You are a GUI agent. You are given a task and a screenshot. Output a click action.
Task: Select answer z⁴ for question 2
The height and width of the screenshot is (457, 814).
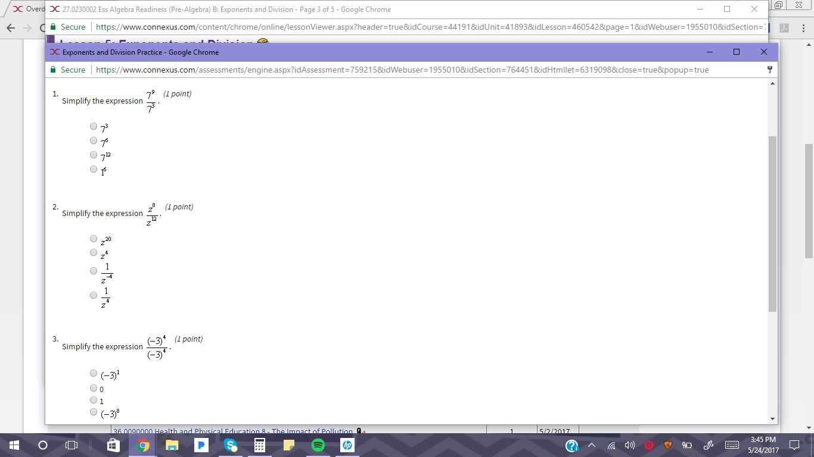click(94, 252)
